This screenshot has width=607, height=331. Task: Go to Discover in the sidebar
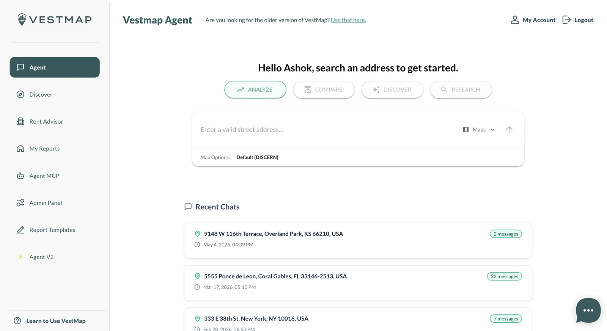click(x=55, y=94)
